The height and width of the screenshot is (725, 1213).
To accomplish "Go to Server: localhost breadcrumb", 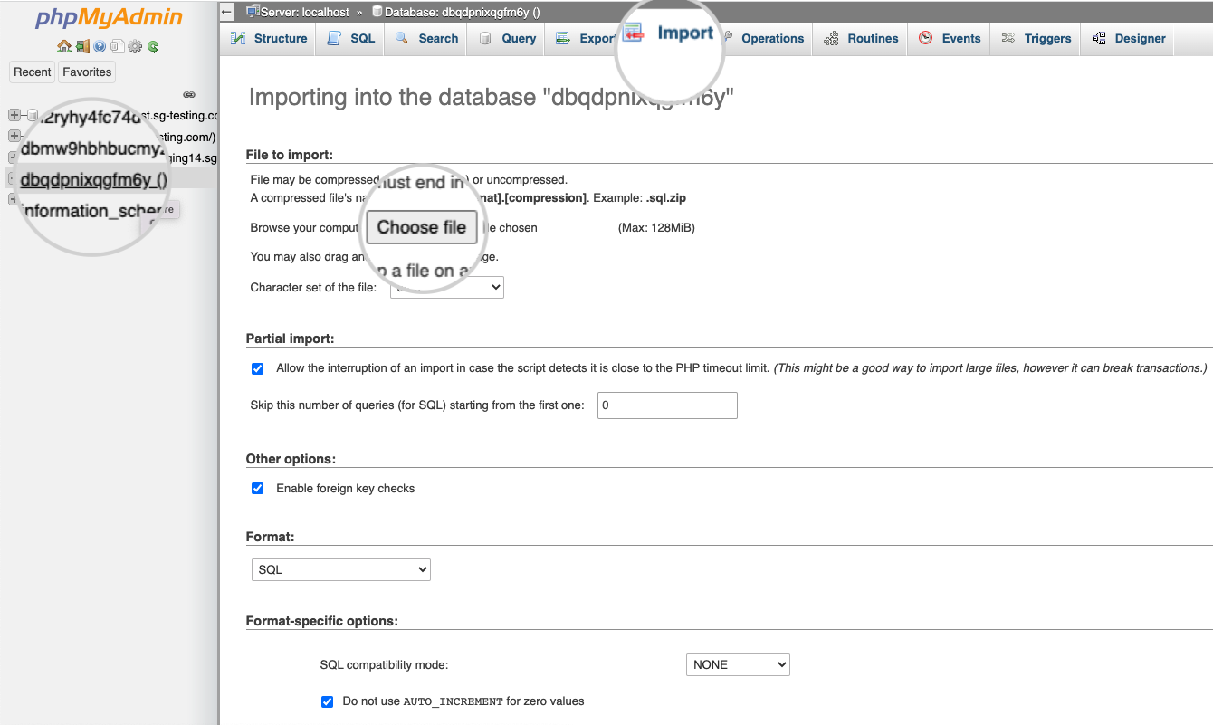I will click(304, 13).
